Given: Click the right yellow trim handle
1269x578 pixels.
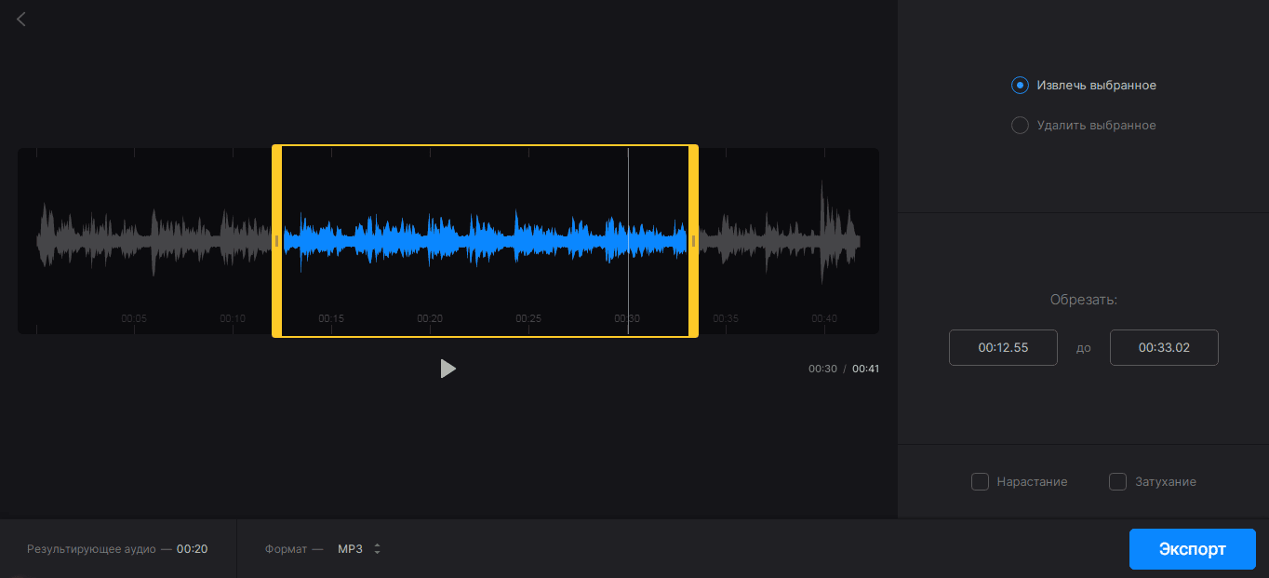Looking at the screenshot, I should (693, 241).
